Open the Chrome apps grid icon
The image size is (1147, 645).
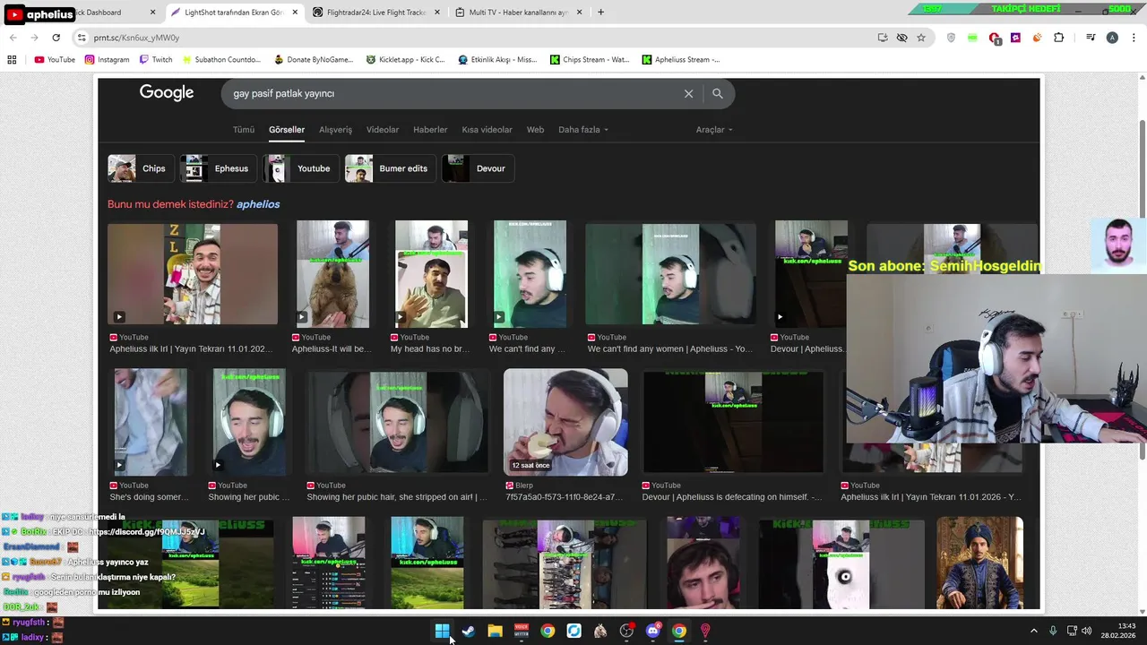pos(12,60)
